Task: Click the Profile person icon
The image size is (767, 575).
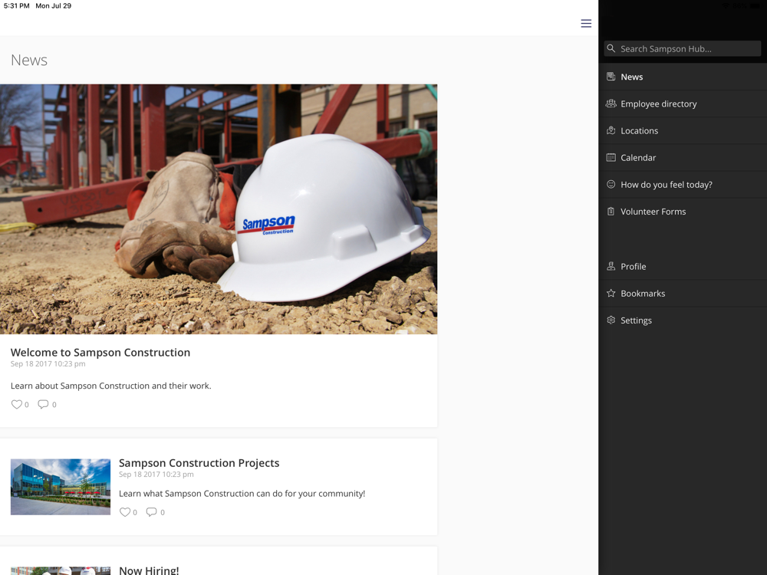Action: pos(611,266)
